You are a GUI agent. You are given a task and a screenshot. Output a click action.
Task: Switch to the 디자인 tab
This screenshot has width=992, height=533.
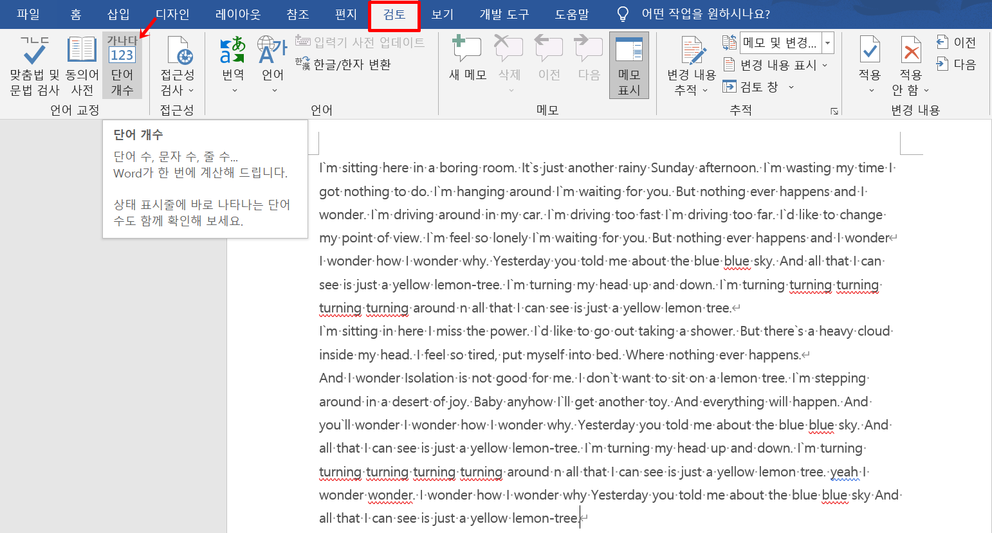(172, 14)
